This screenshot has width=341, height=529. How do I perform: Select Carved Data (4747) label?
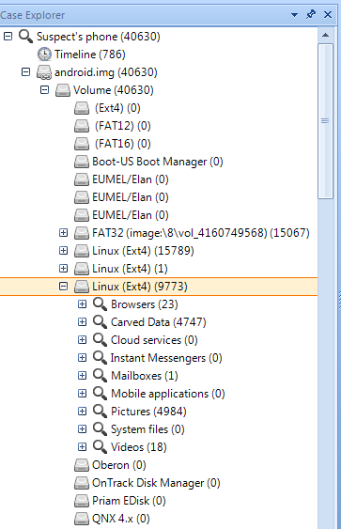(x=159, y=322)
